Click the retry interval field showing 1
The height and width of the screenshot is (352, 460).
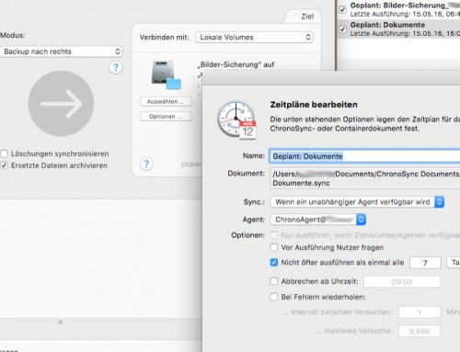[420, 312]
